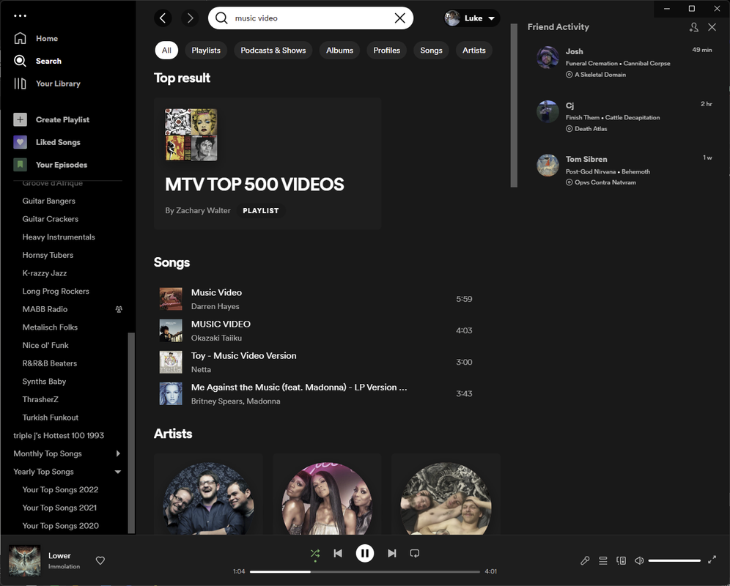Open Turkish Funkout playlist

point(51,418)
